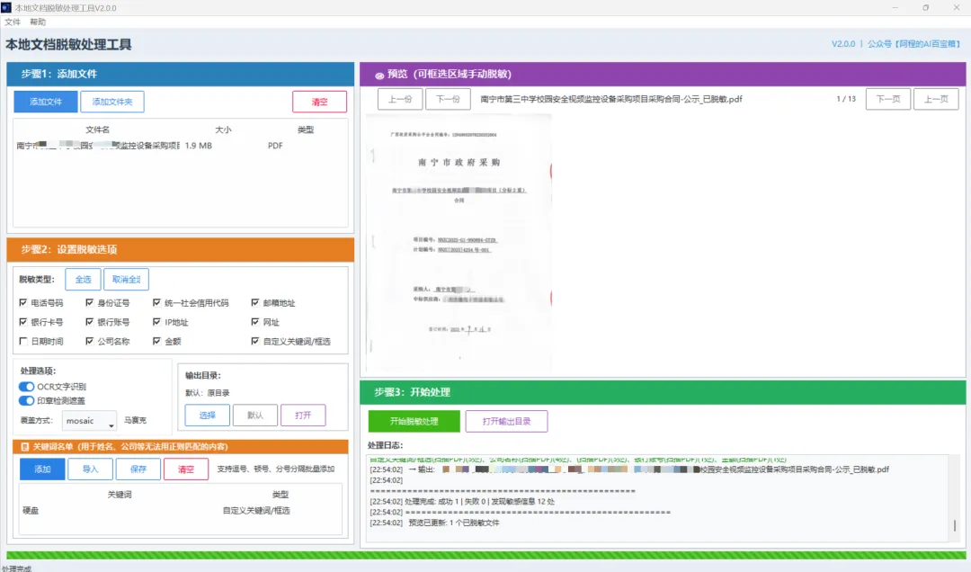Click the PDF preview page thumbnail
This screenshot has height=572, width=971.
click(x=459, y=243)
